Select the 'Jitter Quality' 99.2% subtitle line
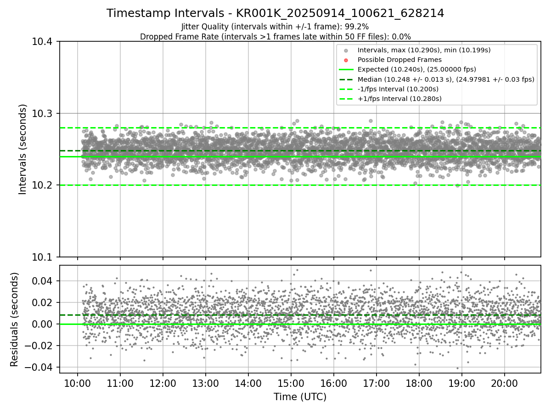Viewport: 551px width, 413px height. (275, 27)
